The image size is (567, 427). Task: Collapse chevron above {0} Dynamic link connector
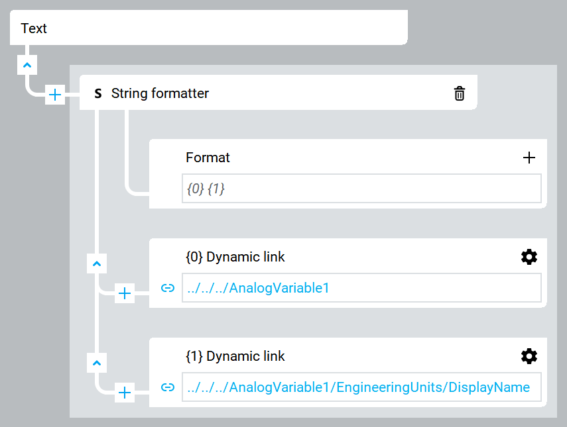(x=97, y=264)
